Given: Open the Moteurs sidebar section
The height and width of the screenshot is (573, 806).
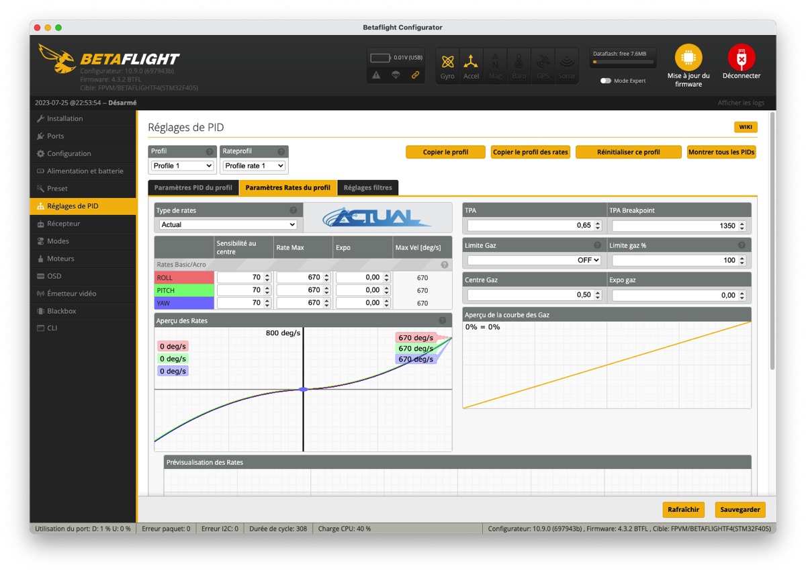Looking at the screenshot, I should pyautogui.click(x=83, y=259).
